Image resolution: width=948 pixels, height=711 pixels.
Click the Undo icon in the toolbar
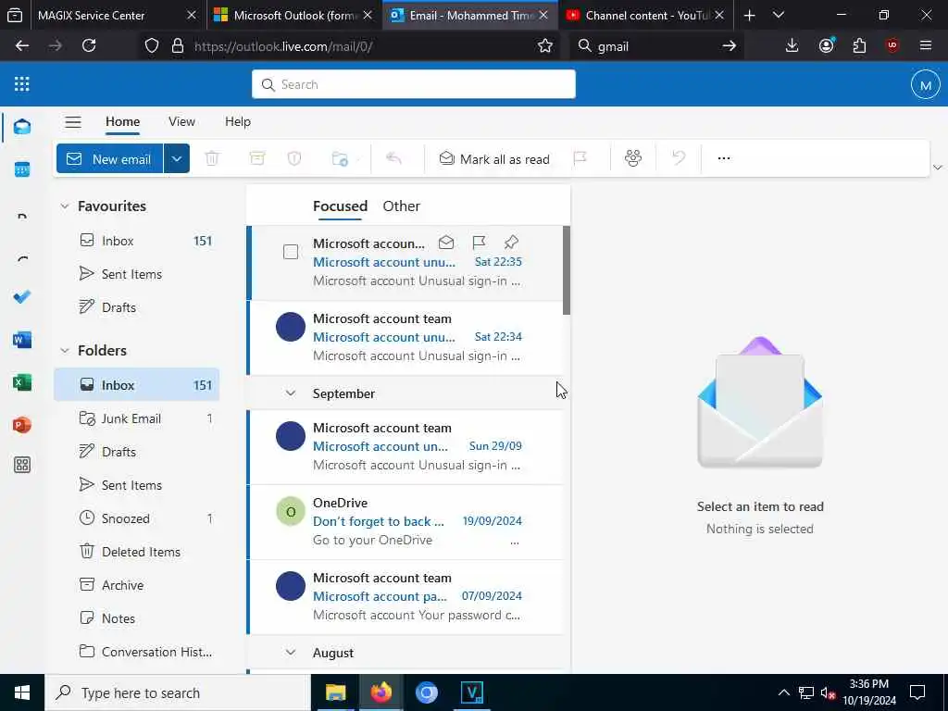pyautogui.click(x=679, y=158)
